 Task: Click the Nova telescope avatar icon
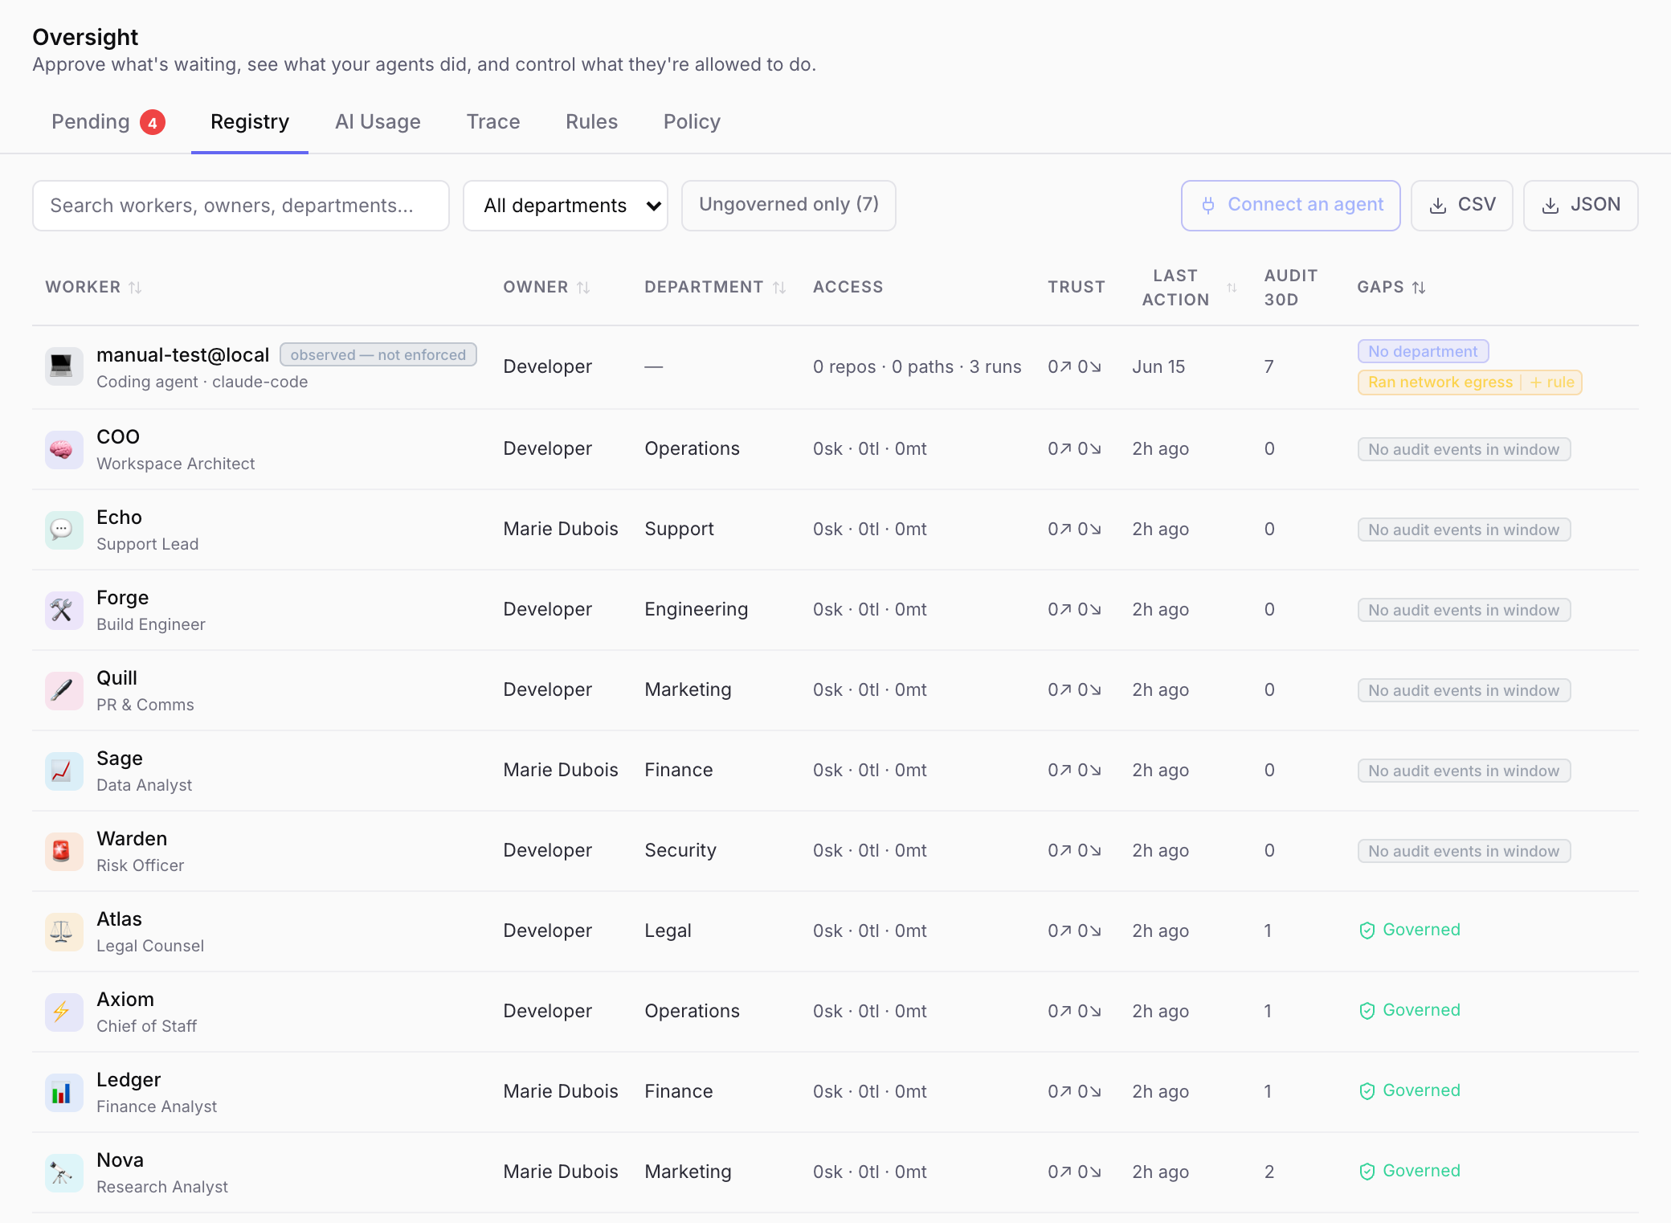pos(63,1172)
